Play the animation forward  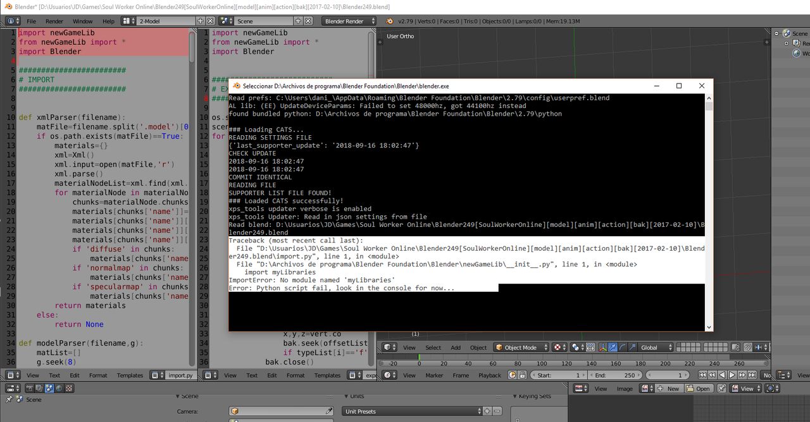[x=732, y=375]
